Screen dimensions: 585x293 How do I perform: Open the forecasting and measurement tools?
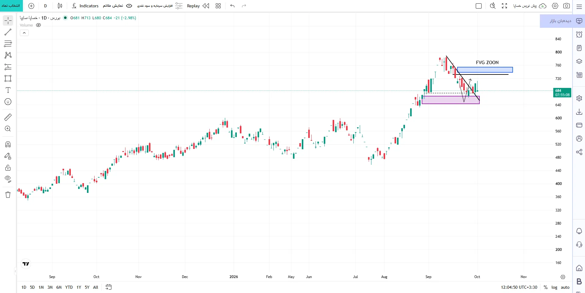(8, 67)
